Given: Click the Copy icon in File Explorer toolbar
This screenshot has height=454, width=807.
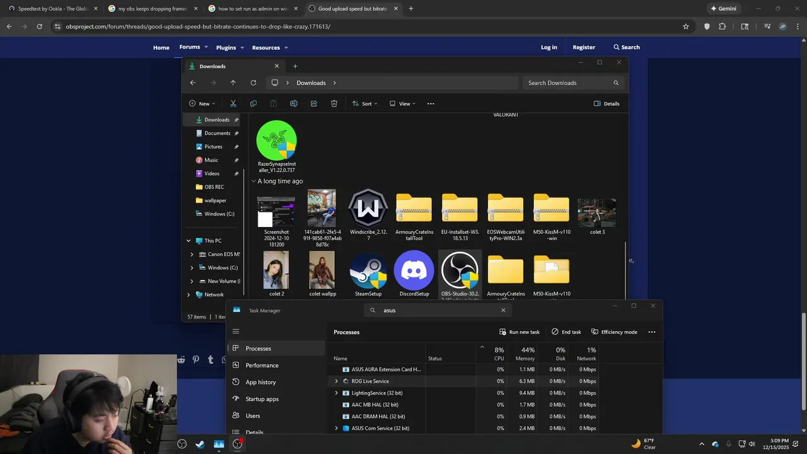Looking at the screenshot, I should [253, 103].
